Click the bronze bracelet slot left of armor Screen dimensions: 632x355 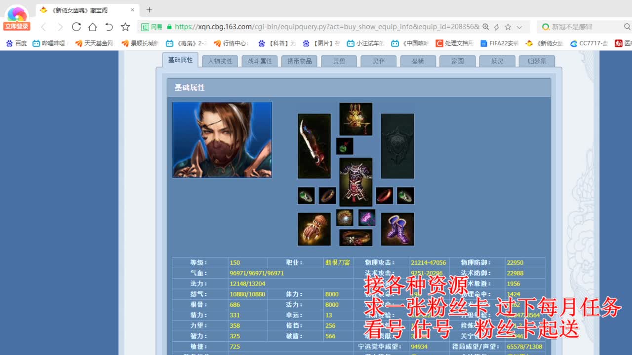pos(327,196)
